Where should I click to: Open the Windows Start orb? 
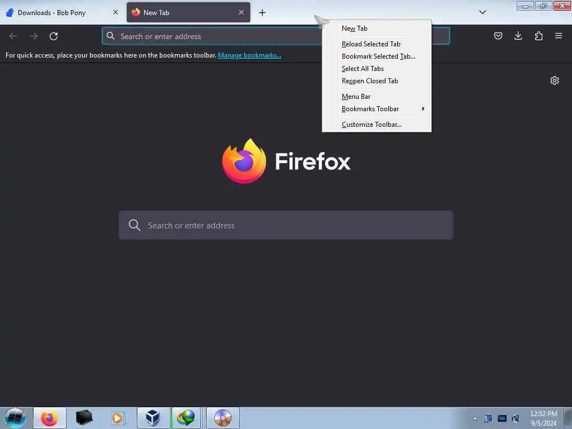point(15,418)
